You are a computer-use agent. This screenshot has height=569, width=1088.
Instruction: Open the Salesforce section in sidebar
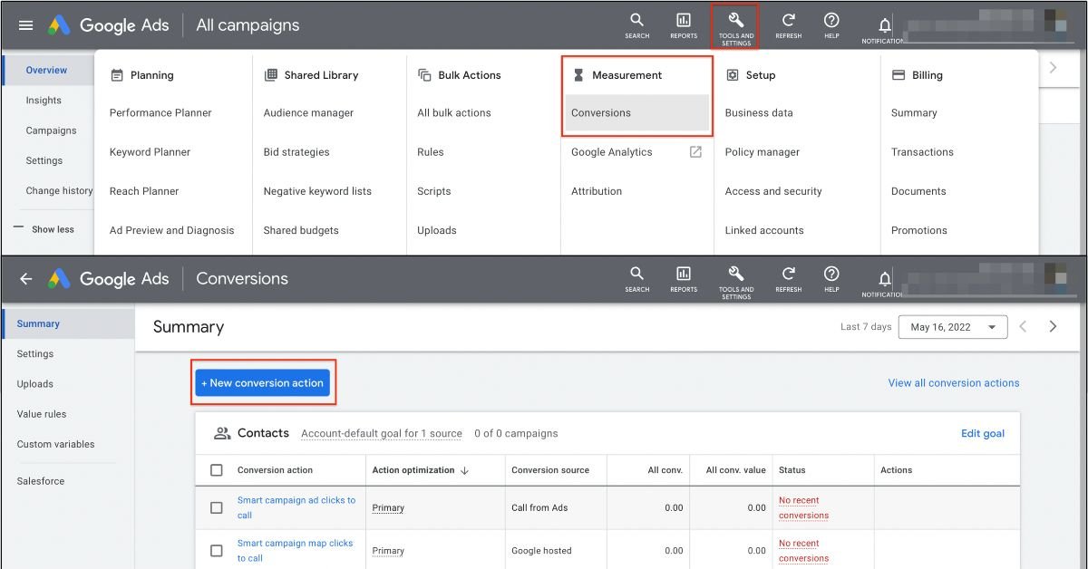(x=40, y=481)
